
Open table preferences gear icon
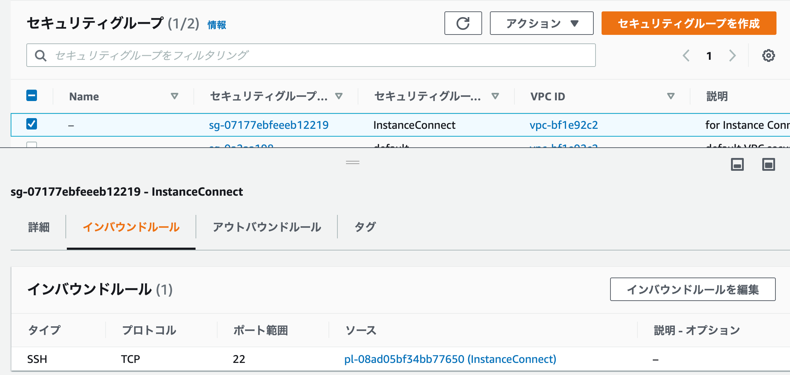click(768, 56)
